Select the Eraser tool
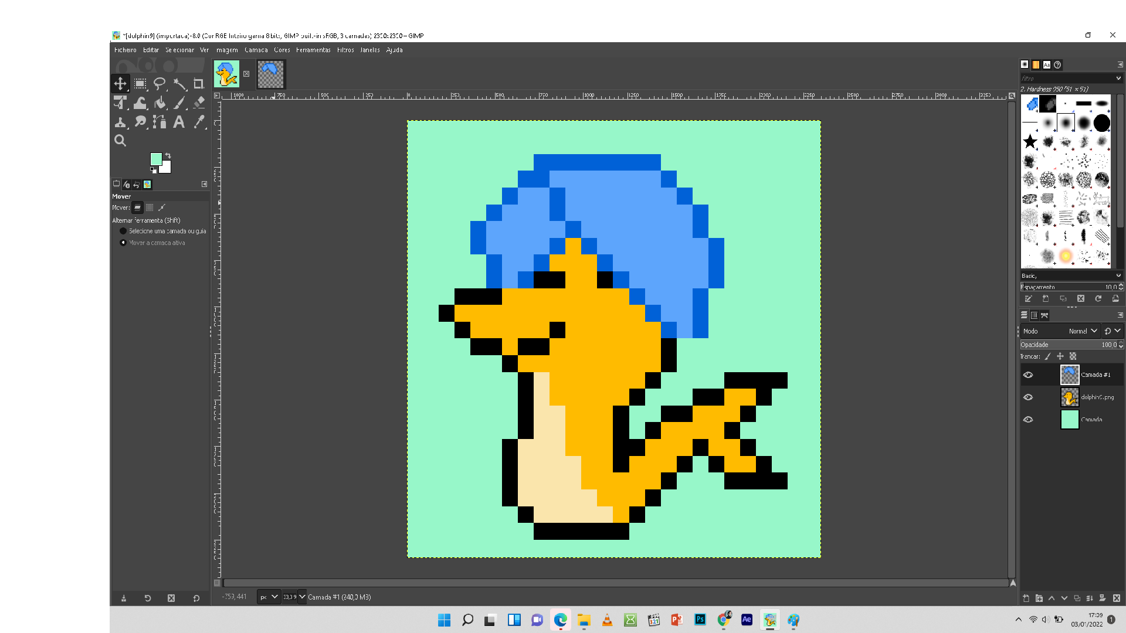Image resolution: width=1126 pixels, height=633 pixels. (199, 103)
